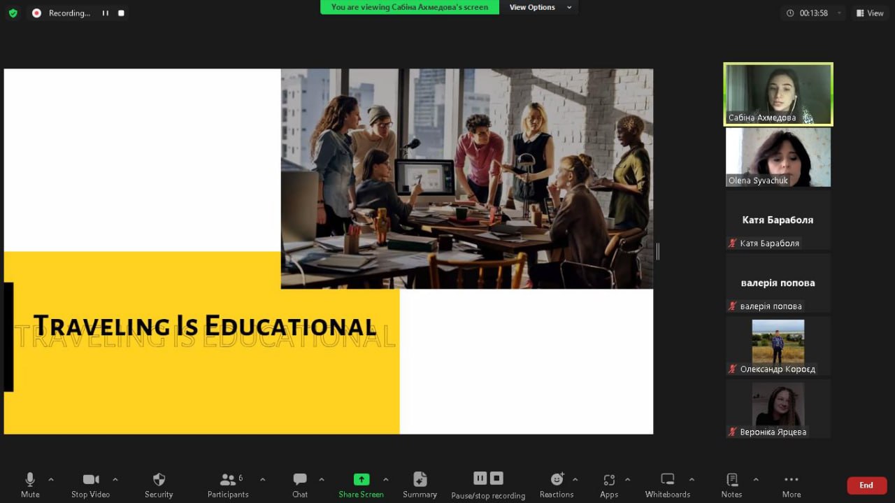Mute the microphone
This screenshot has width=895, height=503.
(30, 485)
